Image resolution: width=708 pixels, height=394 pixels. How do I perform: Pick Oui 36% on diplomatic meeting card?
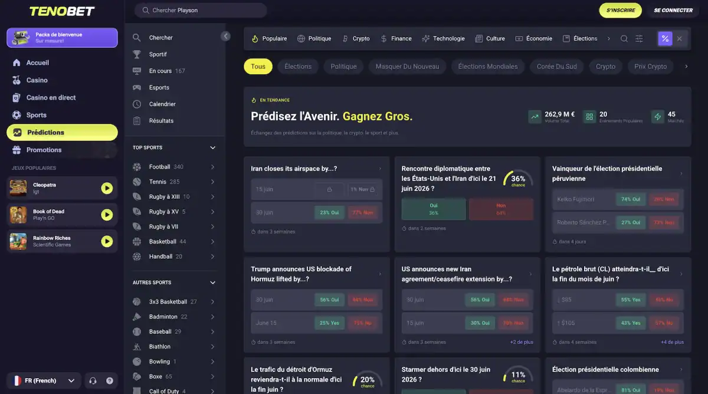point(434,209)
